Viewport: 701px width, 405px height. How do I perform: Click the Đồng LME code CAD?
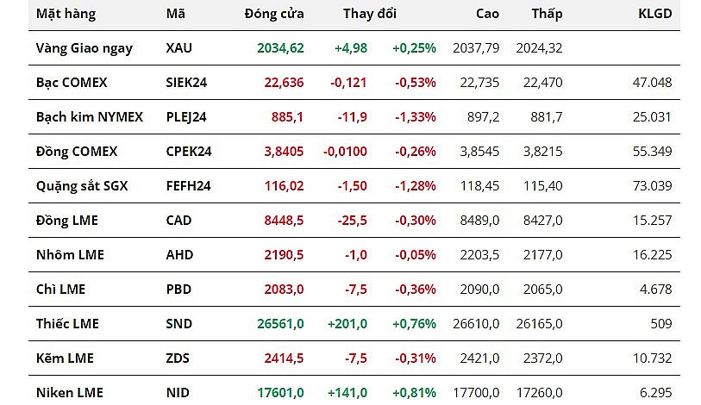coord(179,221)
